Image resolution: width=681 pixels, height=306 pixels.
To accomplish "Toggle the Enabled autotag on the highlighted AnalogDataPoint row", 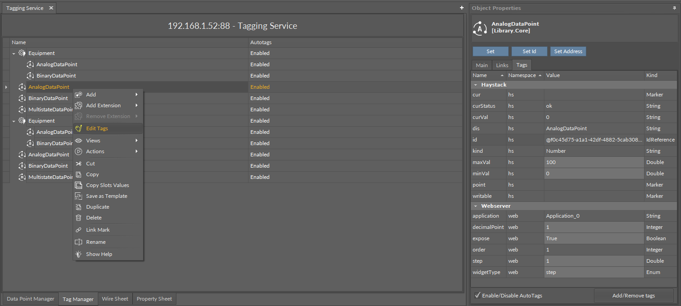I will pyautogui.click(x=260, y=87).
